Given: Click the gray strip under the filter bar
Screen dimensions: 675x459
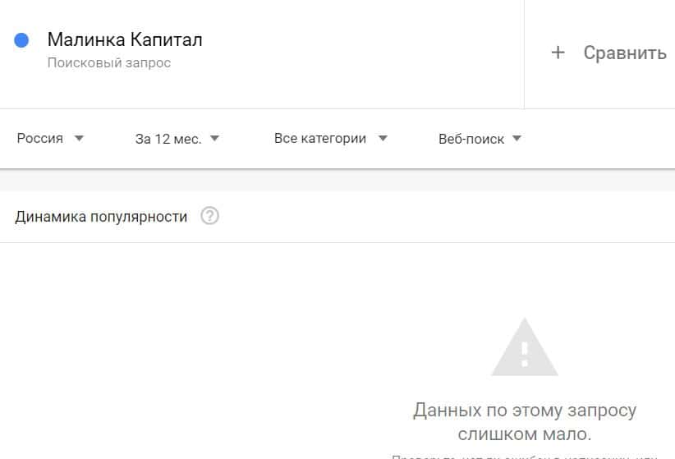Looking at the screenshot, I should pos(337,180).
